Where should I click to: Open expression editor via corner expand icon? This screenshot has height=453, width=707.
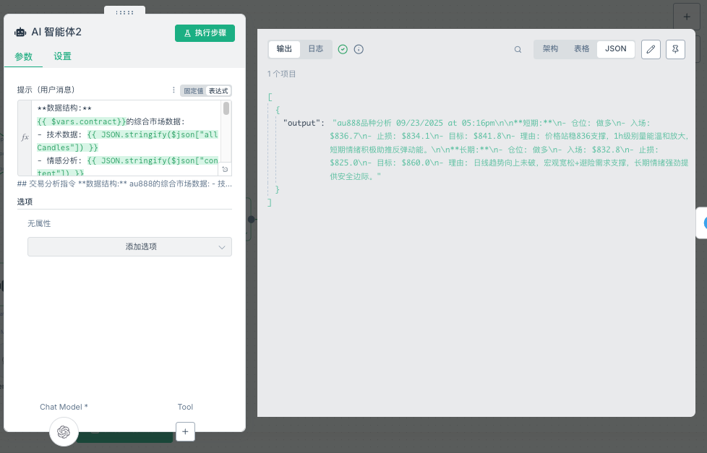tap(225, 169)
